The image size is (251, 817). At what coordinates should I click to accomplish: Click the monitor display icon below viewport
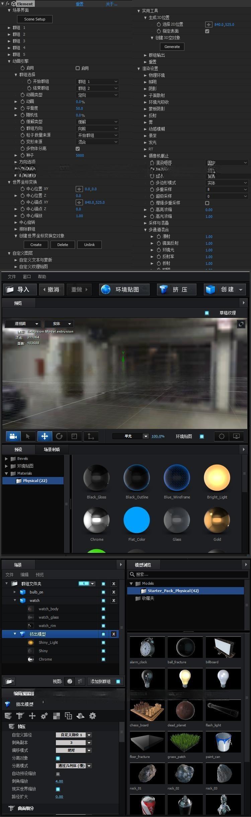click(236, 436)
